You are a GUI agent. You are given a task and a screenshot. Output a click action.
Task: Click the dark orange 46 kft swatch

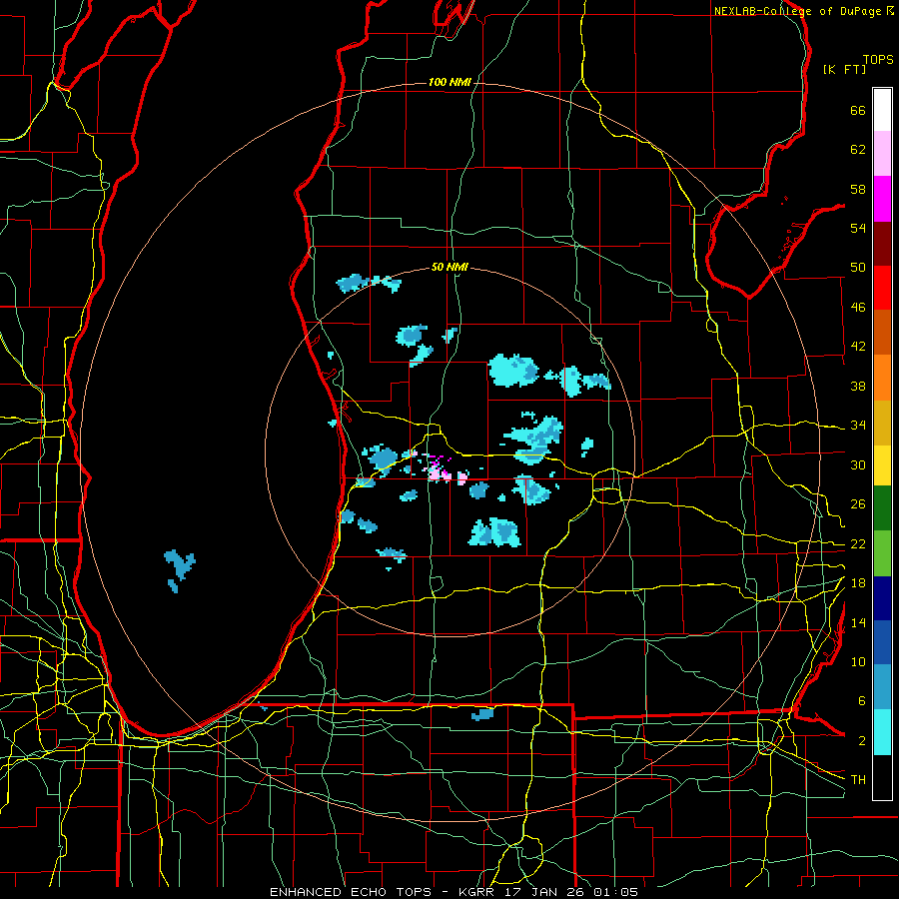[x=882, y=333]
